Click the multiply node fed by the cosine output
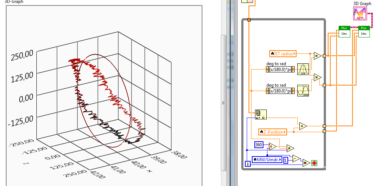 318,56
